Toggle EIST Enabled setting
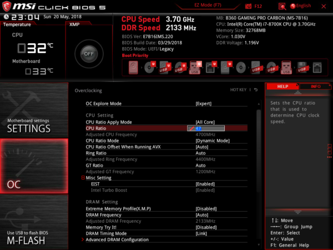The height and width of the screenshot is (250, 333). pyautogui.click(x=205, y=184)
